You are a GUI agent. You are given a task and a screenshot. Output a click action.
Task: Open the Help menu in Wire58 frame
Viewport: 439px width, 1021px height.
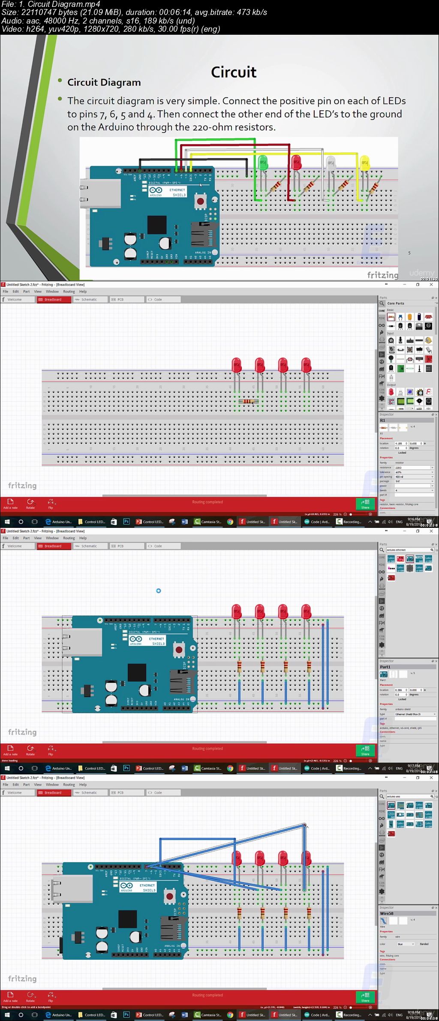pos(83,785)
